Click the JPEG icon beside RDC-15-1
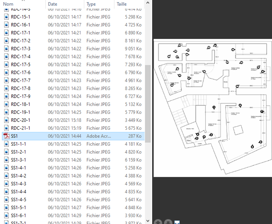The image size is (272, 224). [6, 17]
